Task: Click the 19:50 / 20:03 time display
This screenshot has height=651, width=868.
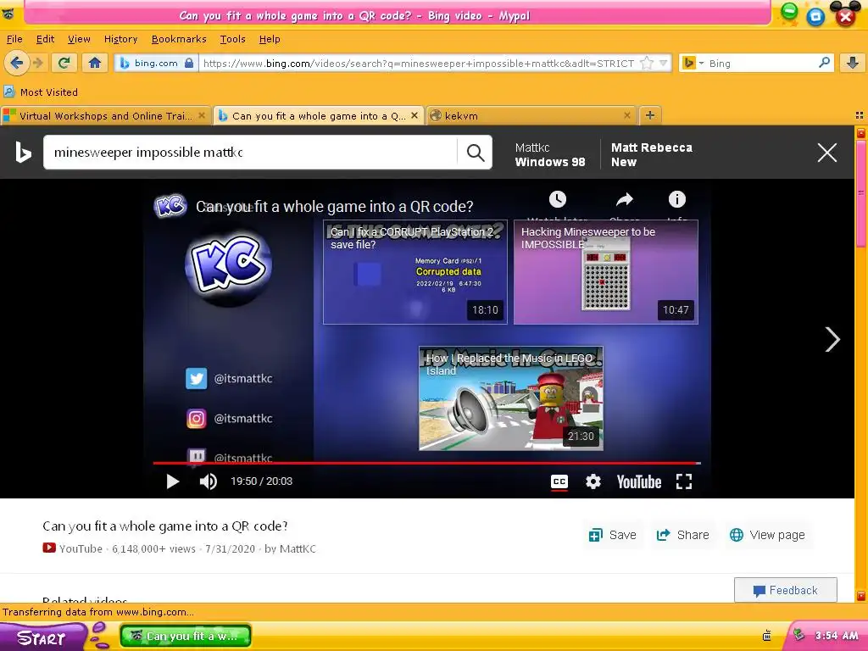Action: tap(261, 481)
